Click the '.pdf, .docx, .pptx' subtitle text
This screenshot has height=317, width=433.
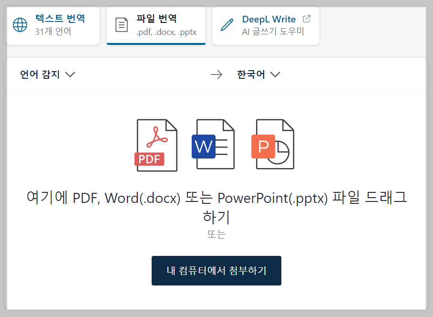(166, 32)
